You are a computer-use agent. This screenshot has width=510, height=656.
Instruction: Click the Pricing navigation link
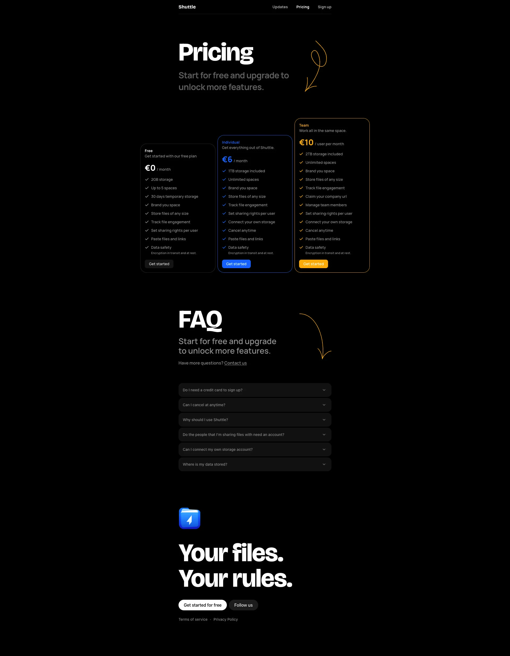coord(303,7)
